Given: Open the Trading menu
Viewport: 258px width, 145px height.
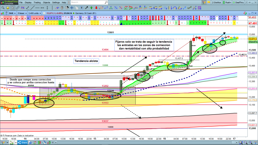Looking at the screenshot, I should tap(37, 2).
